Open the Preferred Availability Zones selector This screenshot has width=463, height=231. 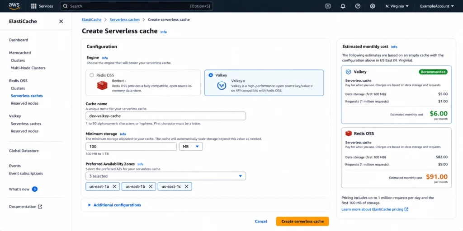[165, 176]
